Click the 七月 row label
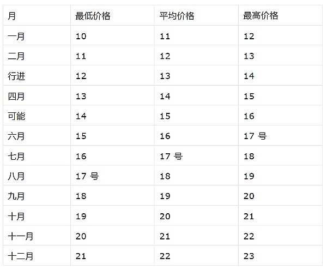 click(16, 157)
